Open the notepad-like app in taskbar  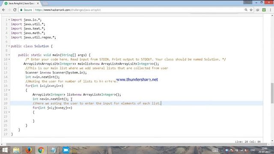(53, 150)
